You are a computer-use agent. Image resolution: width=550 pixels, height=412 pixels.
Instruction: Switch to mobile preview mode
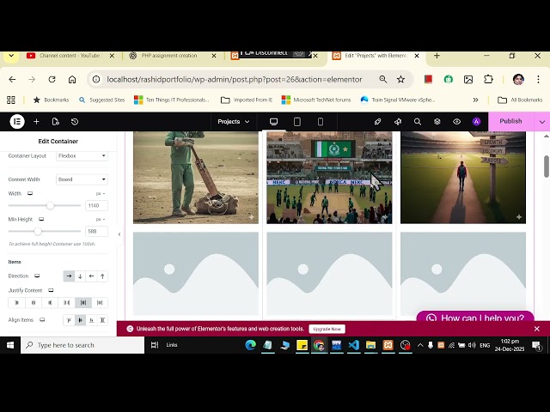click(x=321, y=122)
